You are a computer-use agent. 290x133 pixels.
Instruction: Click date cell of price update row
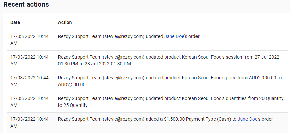[x=29, y=81]
